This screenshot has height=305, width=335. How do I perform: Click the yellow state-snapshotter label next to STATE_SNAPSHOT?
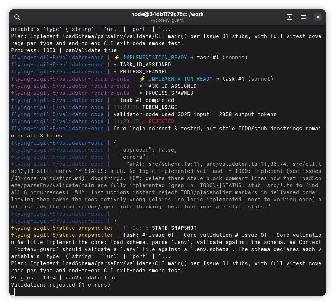click(x=62, y=228)
